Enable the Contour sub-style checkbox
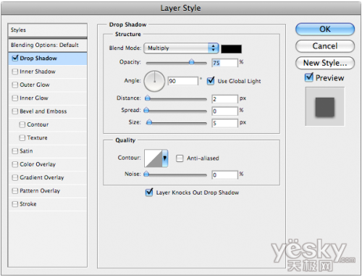362x277 pixels. [x=22, y=124]
